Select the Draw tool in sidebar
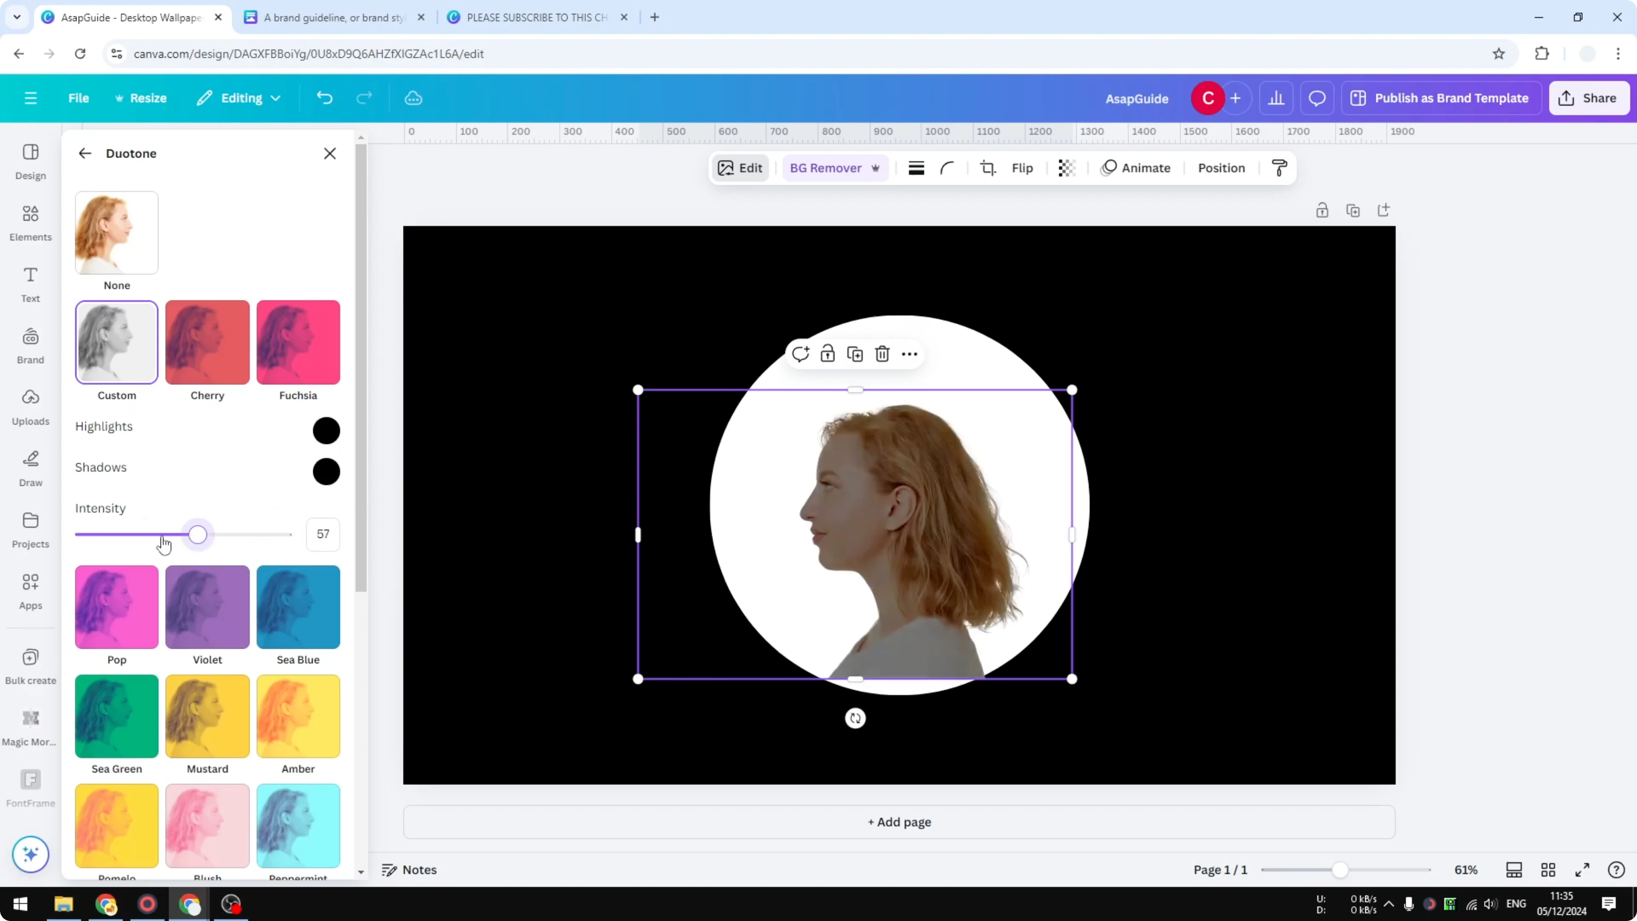 coord(30,469)
